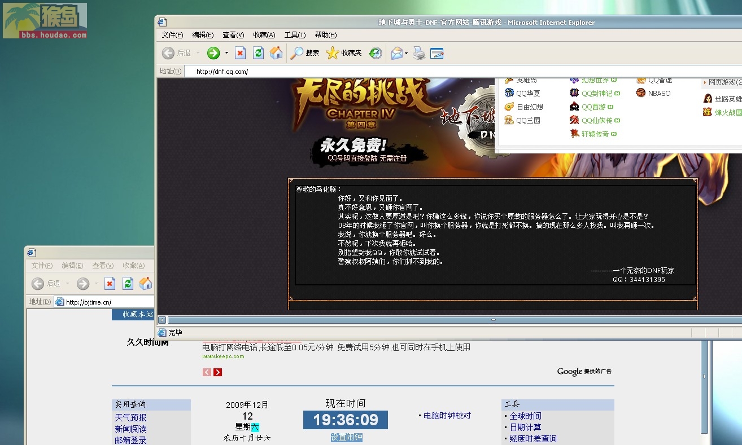Click the QQ西游 game icon
The height and width of the screenshot is (445, 742).
pyautogui.click(x=574, y=107)
